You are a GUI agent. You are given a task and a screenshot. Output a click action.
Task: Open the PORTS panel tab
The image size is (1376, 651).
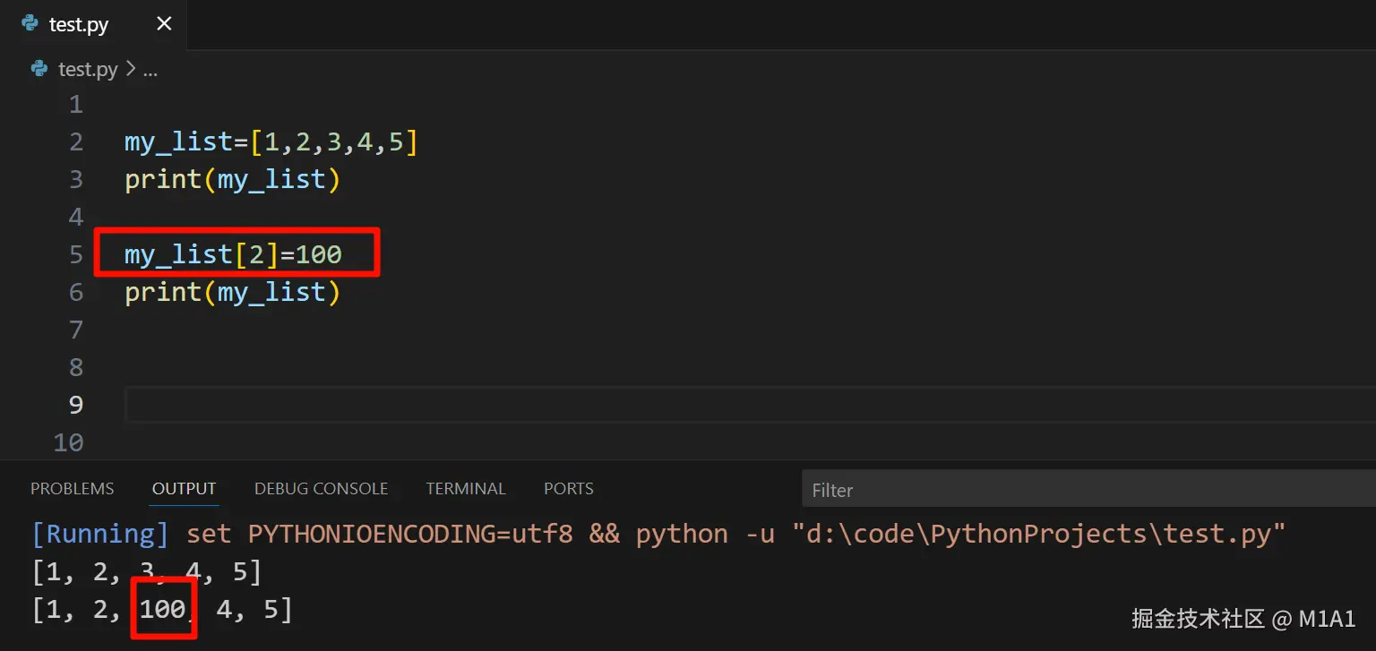point(569,489)
